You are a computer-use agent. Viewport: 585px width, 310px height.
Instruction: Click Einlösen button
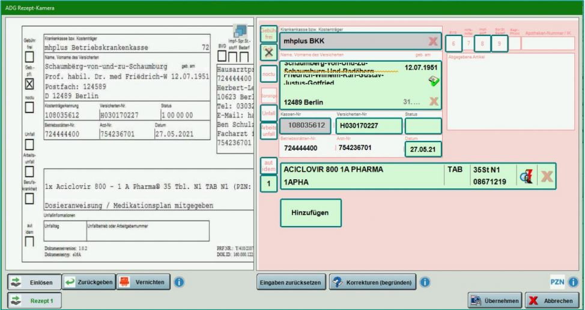35,282
